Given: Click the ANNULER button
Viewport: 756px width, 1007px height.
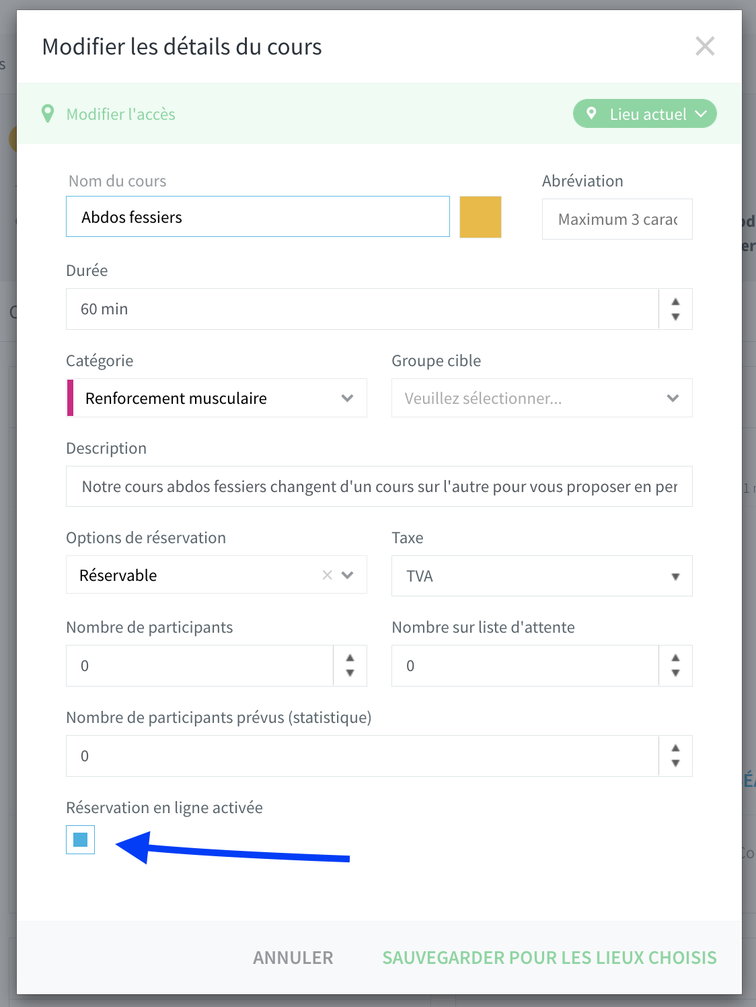Looking at the screenshot, I should (x=293, y=958).
